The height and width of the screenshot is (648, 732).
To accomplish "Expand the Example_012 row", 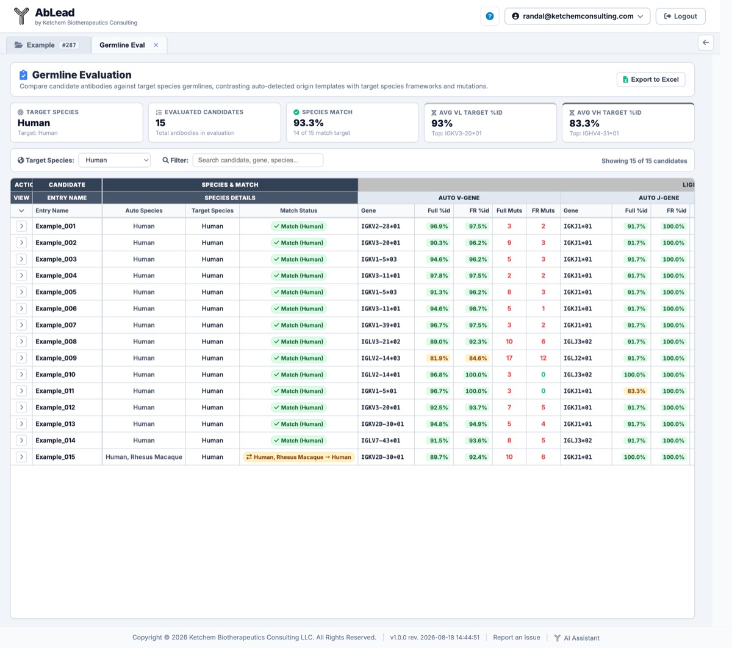I will pos(21,408).
